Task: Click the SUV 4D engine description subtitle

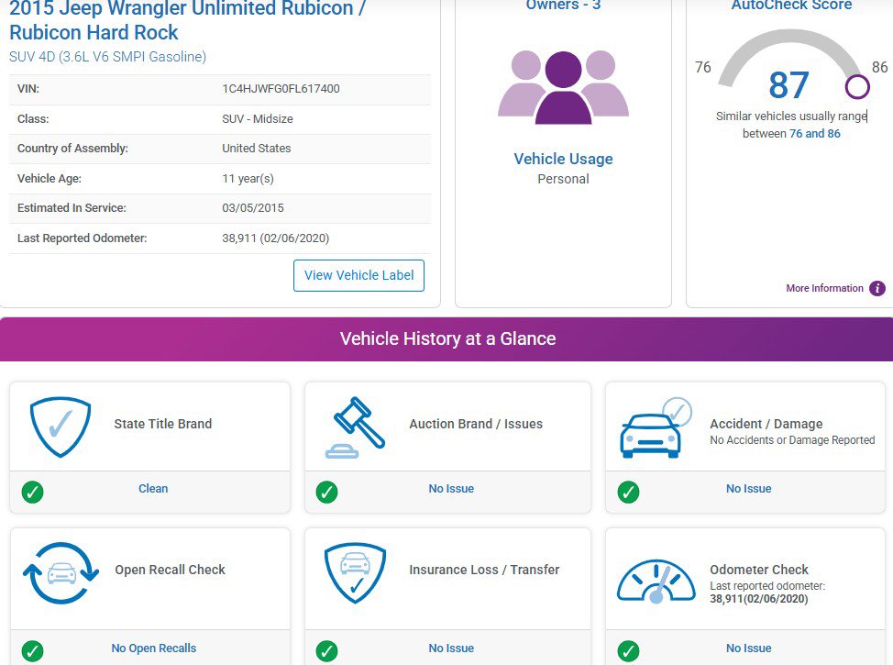Action: click(x=107, y=57)
